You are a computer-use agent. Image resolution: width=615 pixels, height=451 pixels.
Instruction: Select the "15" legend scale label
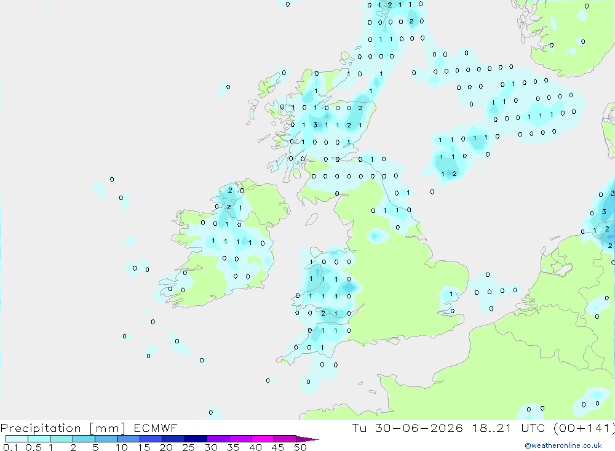pos(144,447)
